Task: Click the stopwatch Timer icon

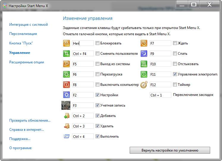Action: pos(144,85)
